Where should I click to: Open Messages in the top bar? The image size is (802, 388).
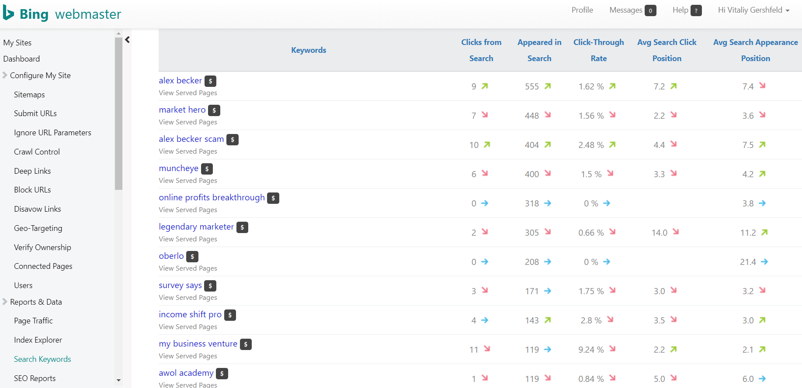[626, 10]
